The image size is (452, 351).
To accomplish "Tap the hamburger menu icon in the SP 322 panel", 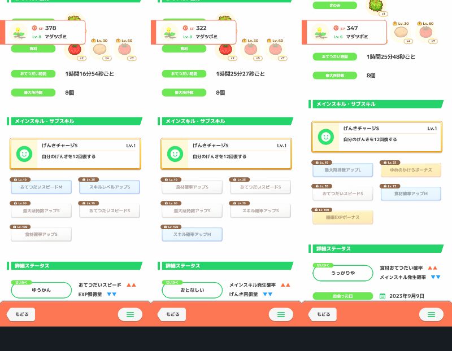I will pyautogui.click(x=281, y=314).
